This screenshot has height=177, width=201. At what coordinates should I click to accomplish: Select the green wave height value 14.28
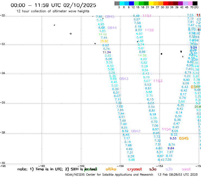(x=142, y=55)
